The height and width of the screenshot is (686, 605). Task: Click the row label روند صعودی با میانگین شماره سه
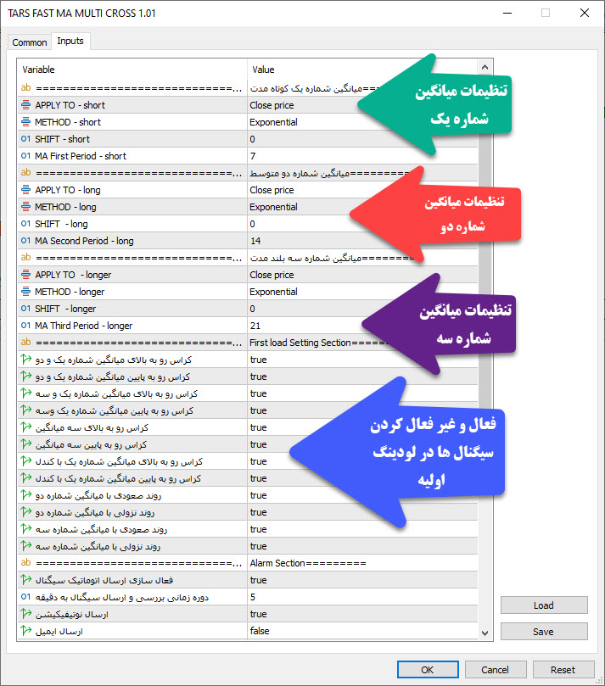point(101,529)
